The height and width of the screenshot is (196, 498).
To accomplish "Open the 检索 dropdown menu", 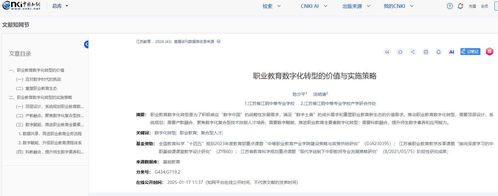I will click(x=271, y=6).
